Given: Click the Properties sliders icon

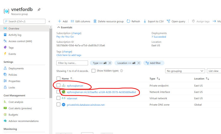Looking at the screenshot, I should click(5, 81).
